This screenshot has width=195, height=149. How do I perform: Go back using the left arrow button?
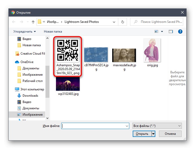[14, 22]
